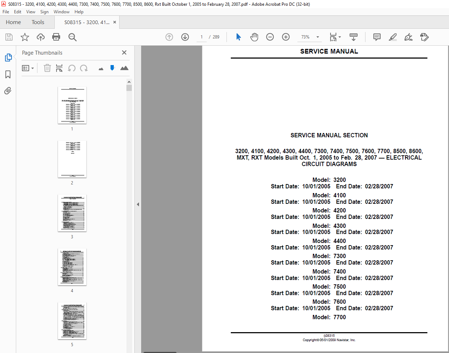Screen dimensions: 449x353
Task: Go to next page arrow
Action: pyautogui.click(x=185, y=37)
